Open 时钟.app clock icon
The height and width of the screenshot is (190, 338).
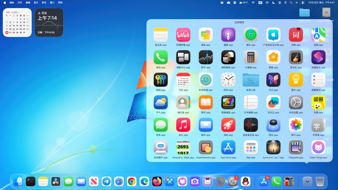(x=228, y=80)
